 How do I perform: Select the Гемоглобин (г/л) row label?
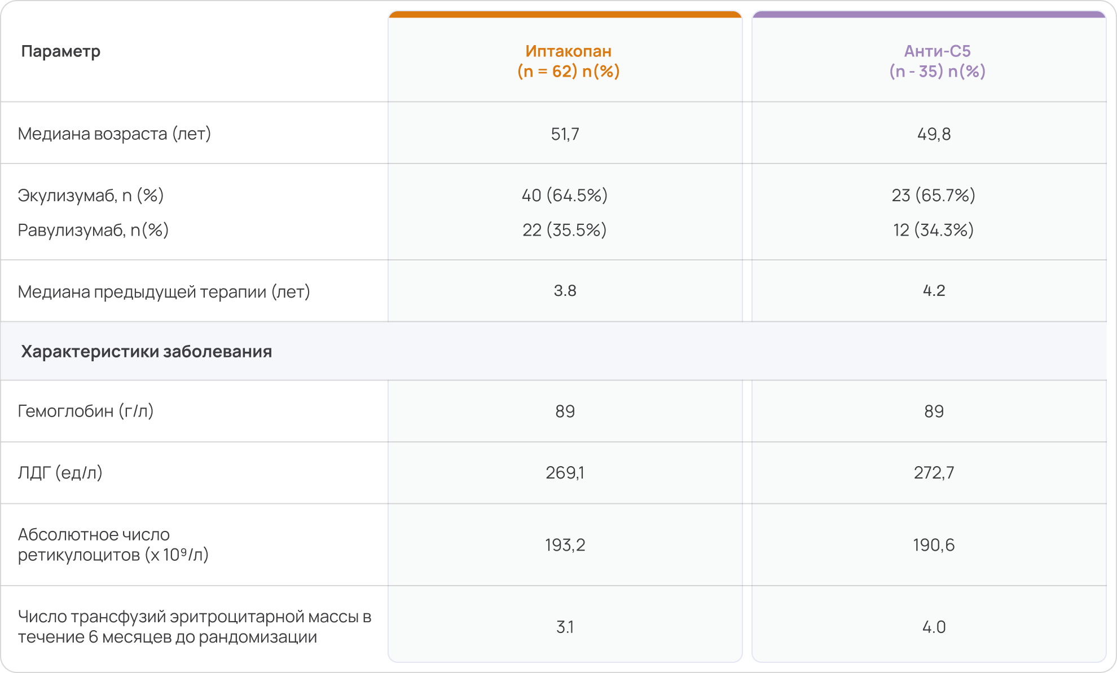[86, 411]
